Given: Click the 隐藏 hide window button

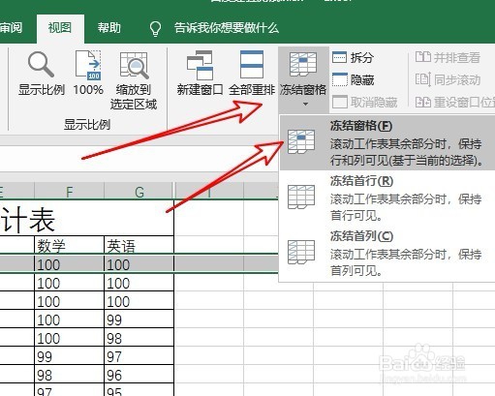Looking at the screenshot, I should [353, 79].
